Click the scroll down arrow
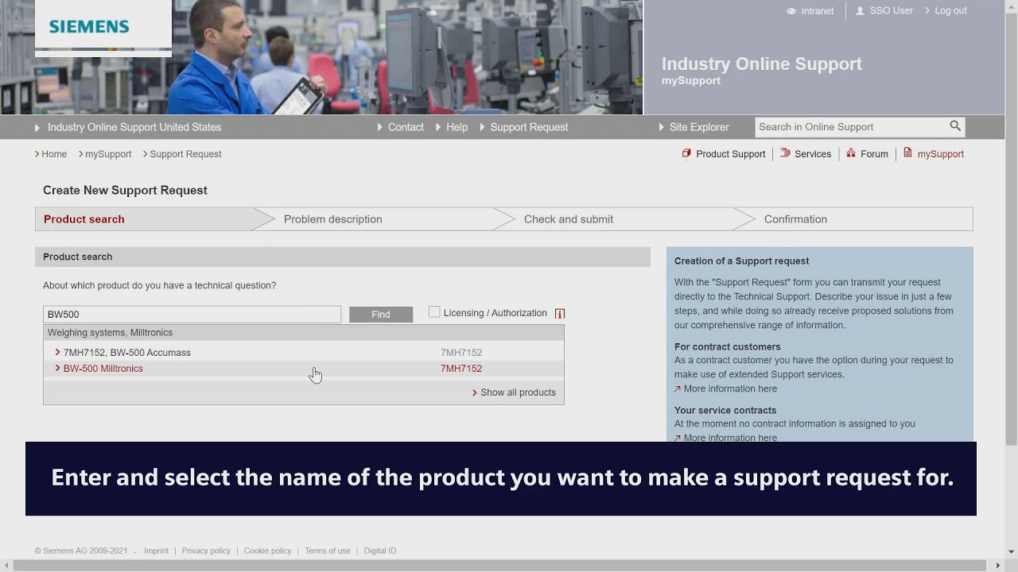 (1012, 551)
